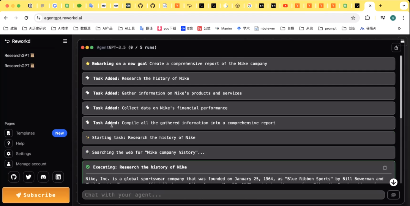Click the Reworkd logo in the sidebar
The image size is (410, 206).
pos(17,41)
